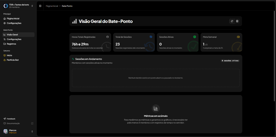
Task: Open the Feedback link in the sidebar
Action: pos(18,119)
